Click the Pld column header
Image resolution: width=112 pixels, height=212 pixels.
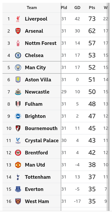point(64,8)
